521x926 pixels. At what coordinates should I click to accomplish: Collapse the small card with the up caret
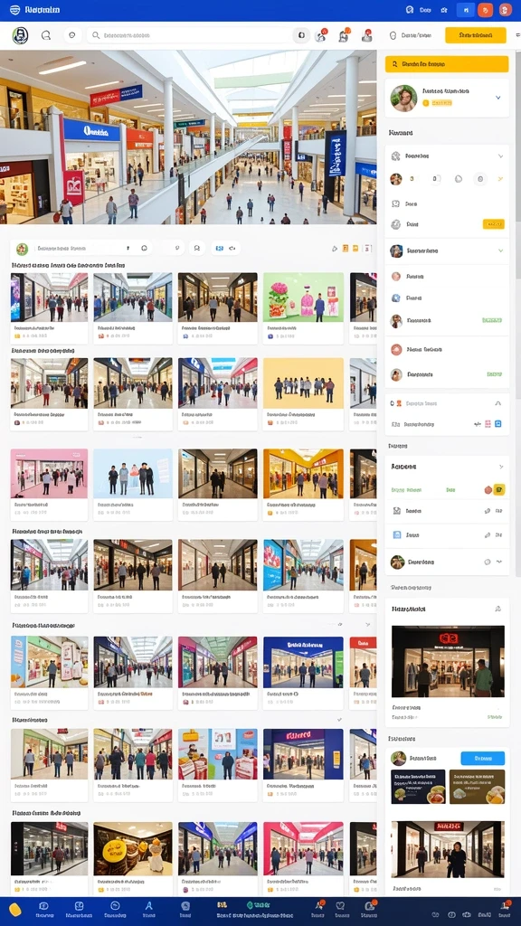[x=498, y=403]
